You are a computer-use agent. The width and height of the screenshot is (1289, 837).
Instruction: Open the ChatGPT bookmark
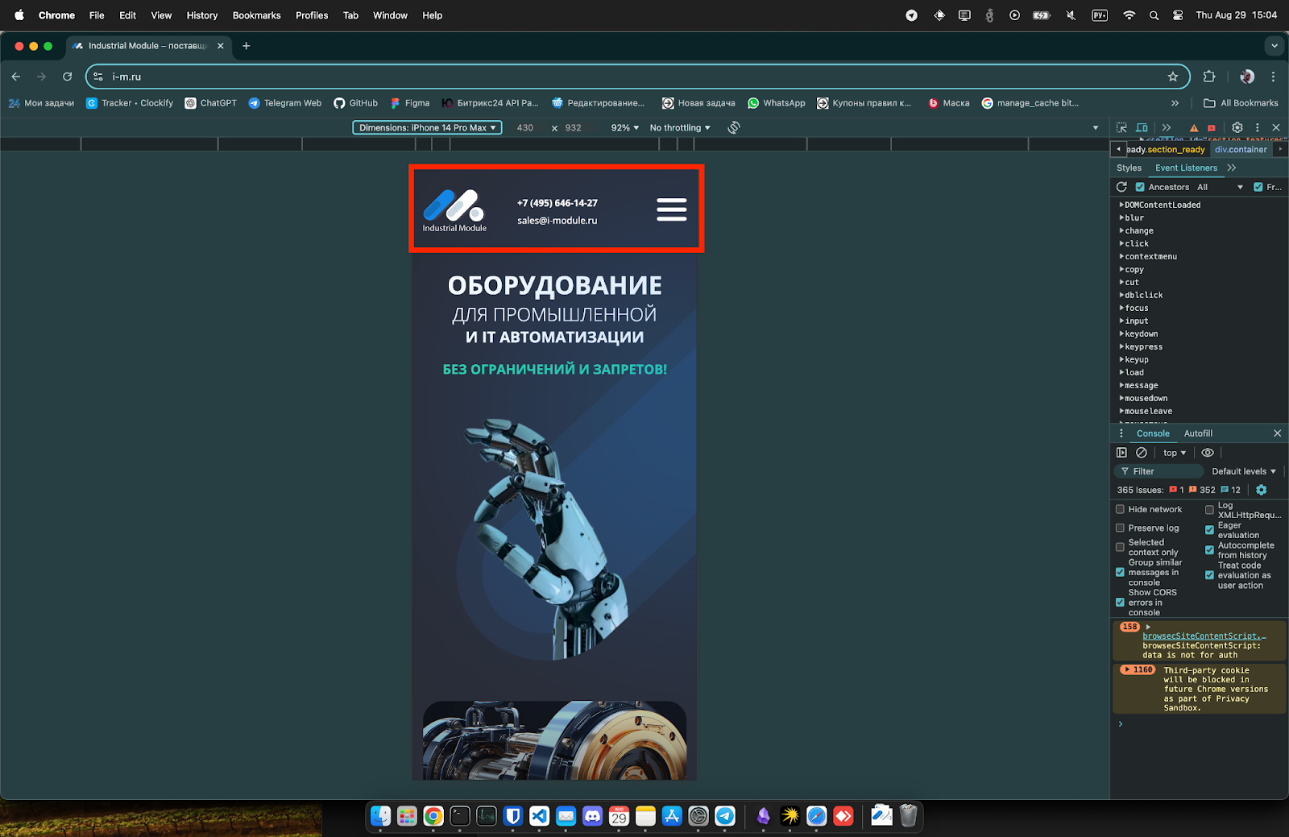pyautogui.click(x=211, y=103)
